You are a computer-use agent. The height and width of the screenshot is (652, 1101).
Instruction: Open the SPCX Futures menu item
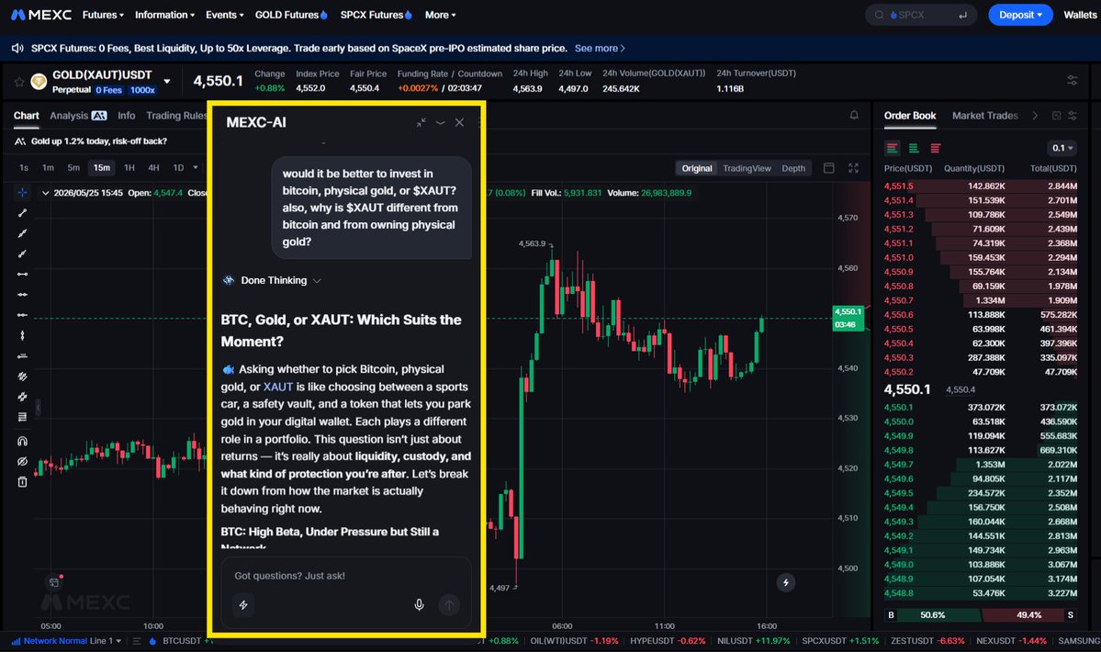[376, 15]
